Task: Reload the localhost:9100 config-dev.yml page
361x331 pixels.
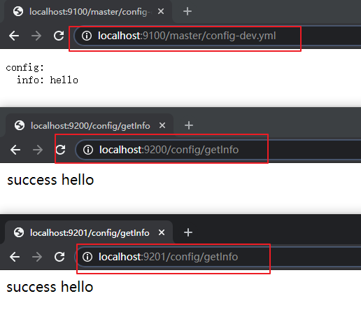Action: pos(59,36)
